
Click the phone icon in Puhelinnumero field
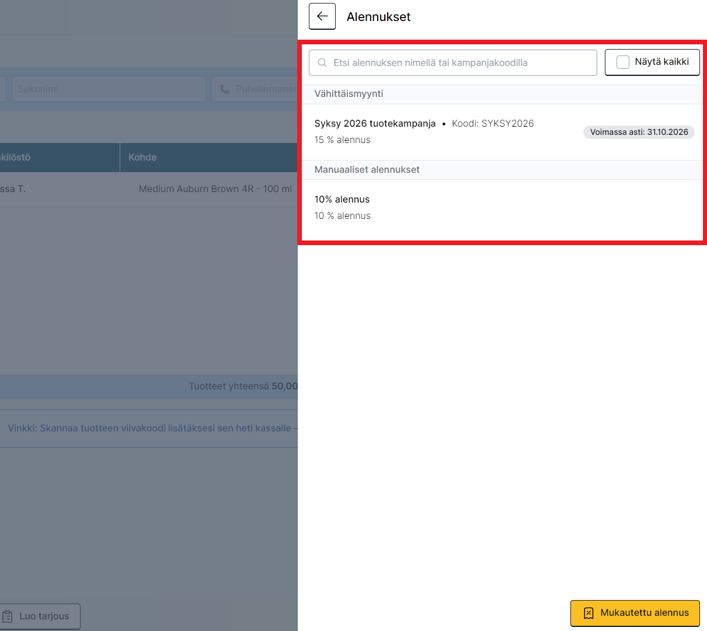pos(225,89)
